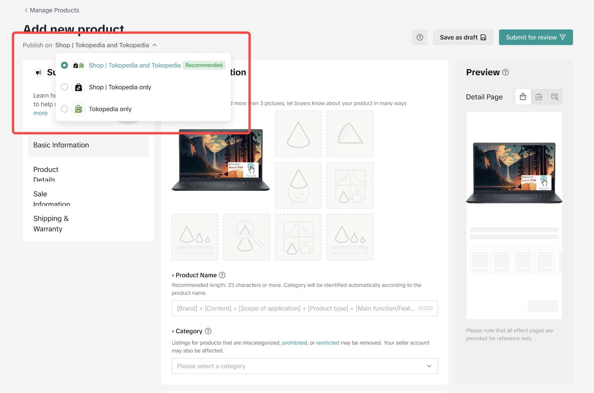
Task: Select the shop bag preview icon
Action: [x=523, y=97]
